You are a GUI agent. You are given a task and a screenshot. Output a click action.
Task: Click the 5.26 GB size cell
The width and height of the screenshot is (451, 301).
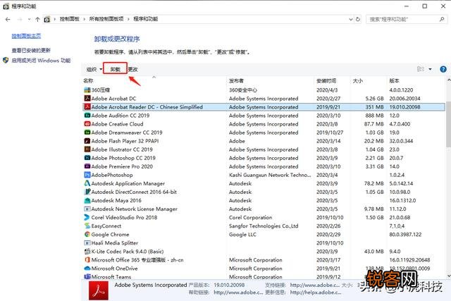pos(374,99)
